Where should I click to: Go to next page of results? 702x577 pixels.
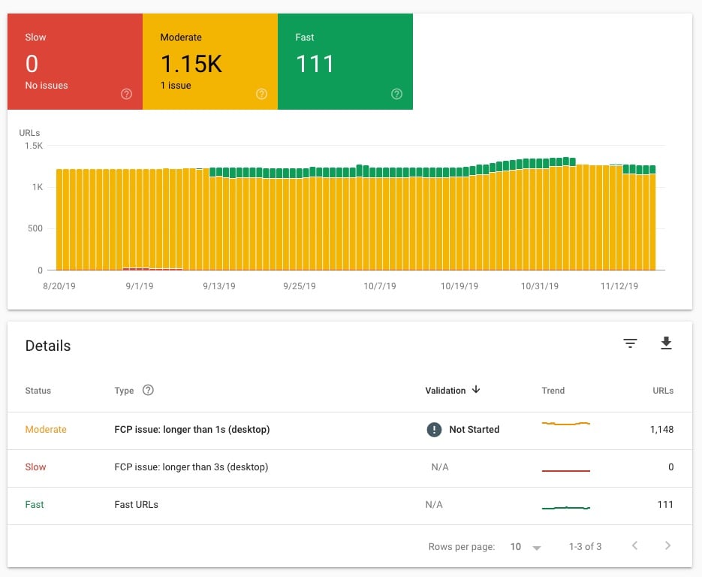[667, 545]
